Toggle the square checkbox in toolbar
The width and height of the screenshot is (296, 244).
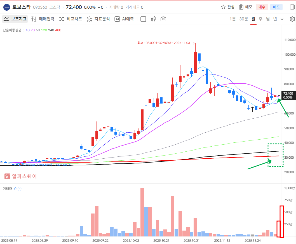[x=143, y=19]
